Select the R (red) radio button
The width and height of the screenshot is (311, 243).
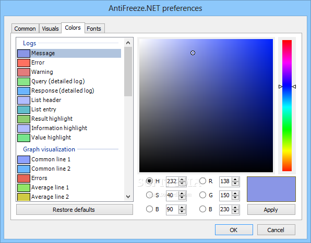coord(202,181)
